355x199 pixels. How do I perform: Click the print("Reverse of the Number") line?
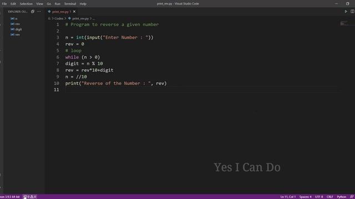point(116,83)
